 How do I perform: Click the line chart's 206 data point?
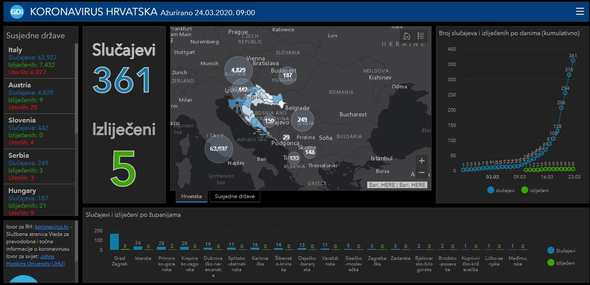point(561,108)
